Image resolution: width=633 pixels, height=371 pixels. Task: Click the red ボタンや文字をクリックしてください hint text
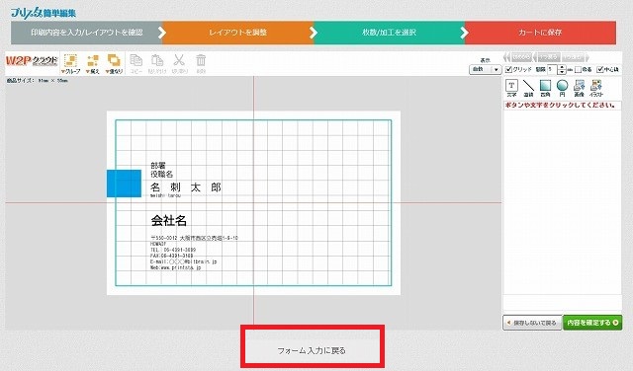tap(561, 105)
